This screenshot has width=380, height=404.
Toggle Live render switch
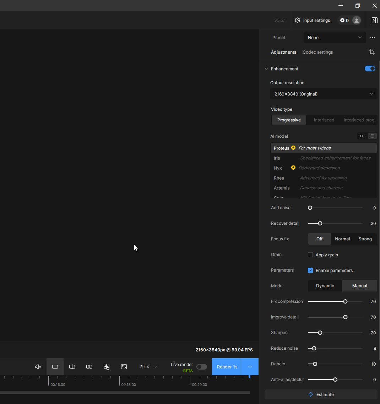pyautogui.click(x=202, y=367)
